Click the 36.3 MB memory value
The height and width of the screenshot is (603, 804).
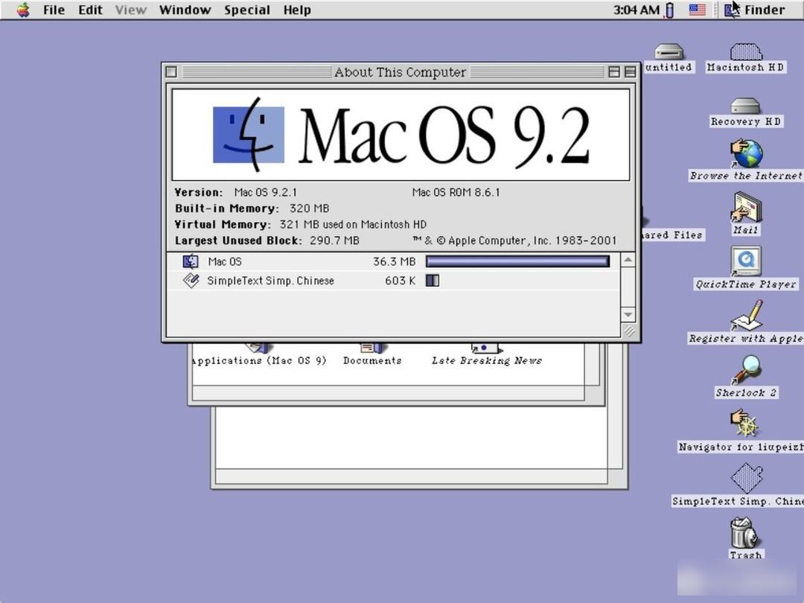click(395, 261)
